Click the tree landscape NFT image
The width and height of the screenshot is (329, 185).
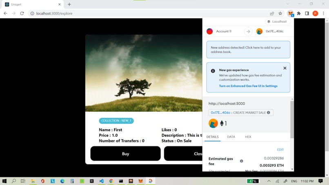(x=144, y=73)
